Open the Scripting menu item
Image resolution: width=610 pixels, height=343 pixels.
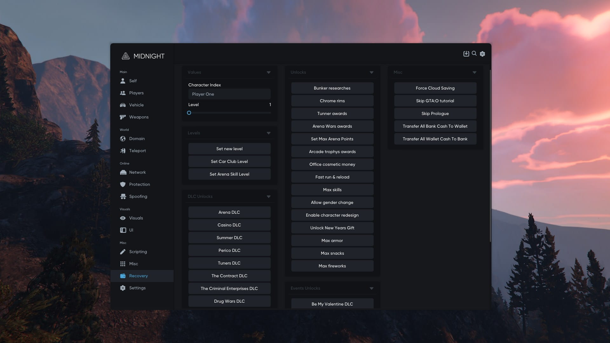pyautogui.click(x=138, y=252)
